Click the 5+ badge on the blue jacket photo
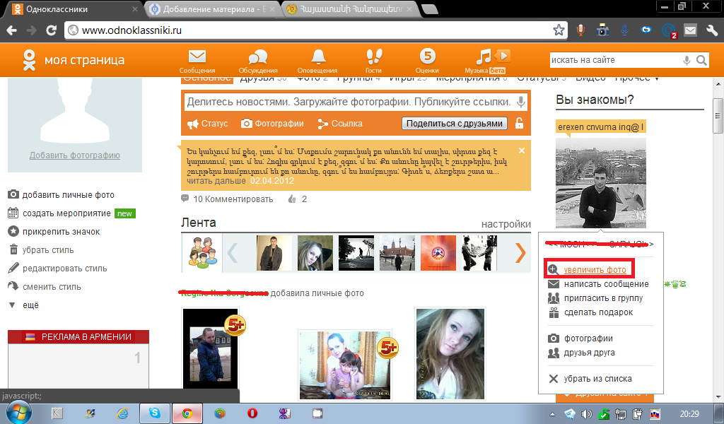This screenshot has width=724, height=424. (235, 325)
